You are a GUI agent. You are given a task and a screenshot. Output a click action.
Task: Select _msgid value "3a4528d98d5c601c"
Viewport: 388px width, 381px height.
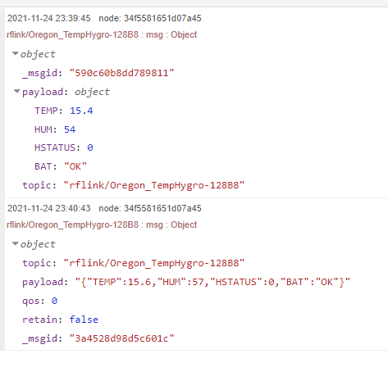coord(121,338)
